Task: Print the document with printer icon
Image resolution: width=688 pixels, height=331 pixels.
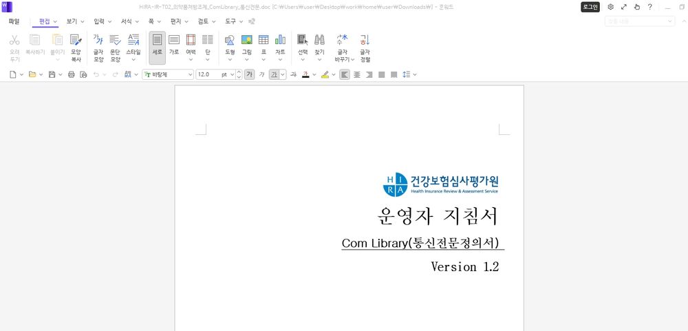Action: (71, 74)
